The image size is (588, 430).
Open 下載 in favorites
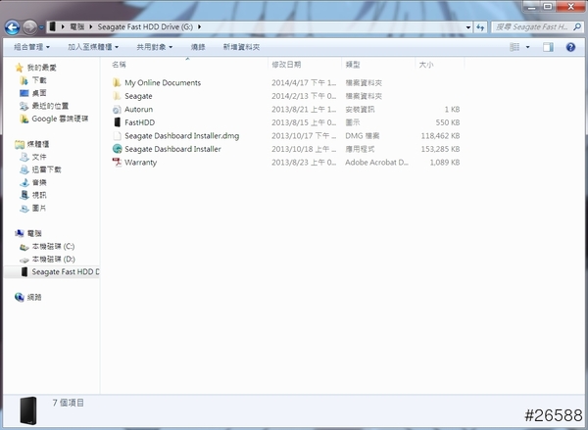[x=39, y=80]
